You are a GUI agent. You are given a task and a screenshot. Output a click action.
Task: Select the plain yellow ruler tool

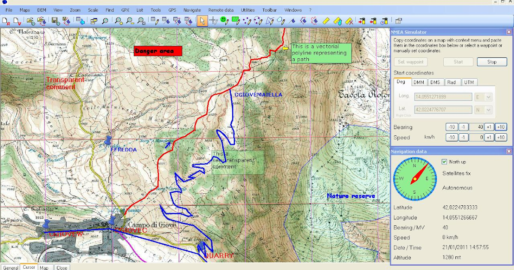click(326, 20)
